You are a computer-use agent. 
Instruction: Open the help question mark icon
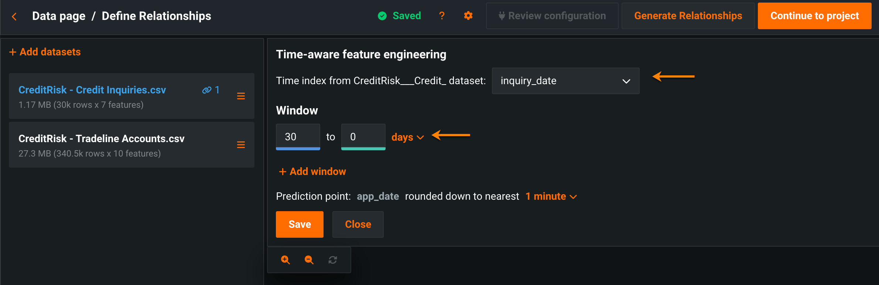click(x=442, y=16)
